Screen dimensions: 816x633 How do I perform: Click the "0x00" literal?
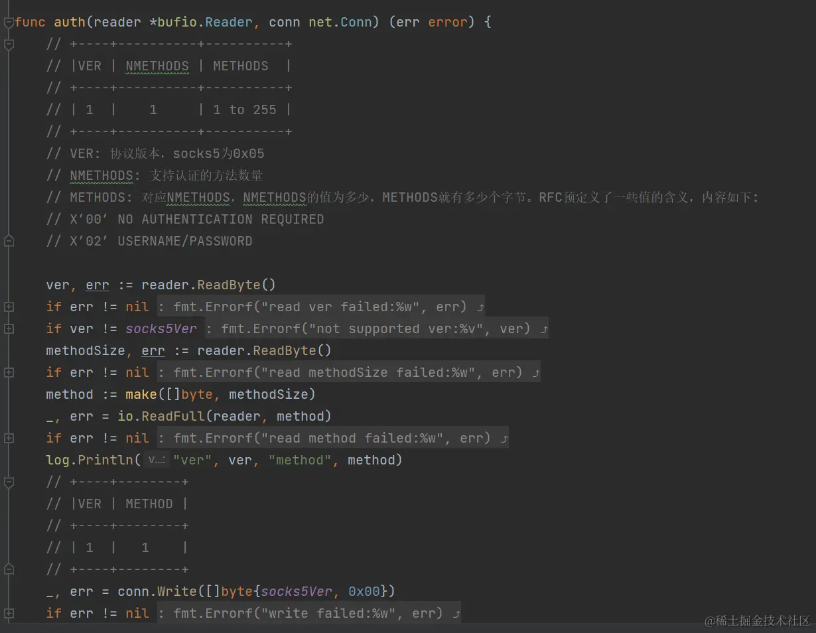364,591
